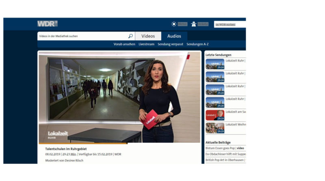Open the Lokalzeit am Samstag thumbnail
Viewport: 325px width, 181px height.
(x=214, y=115)
